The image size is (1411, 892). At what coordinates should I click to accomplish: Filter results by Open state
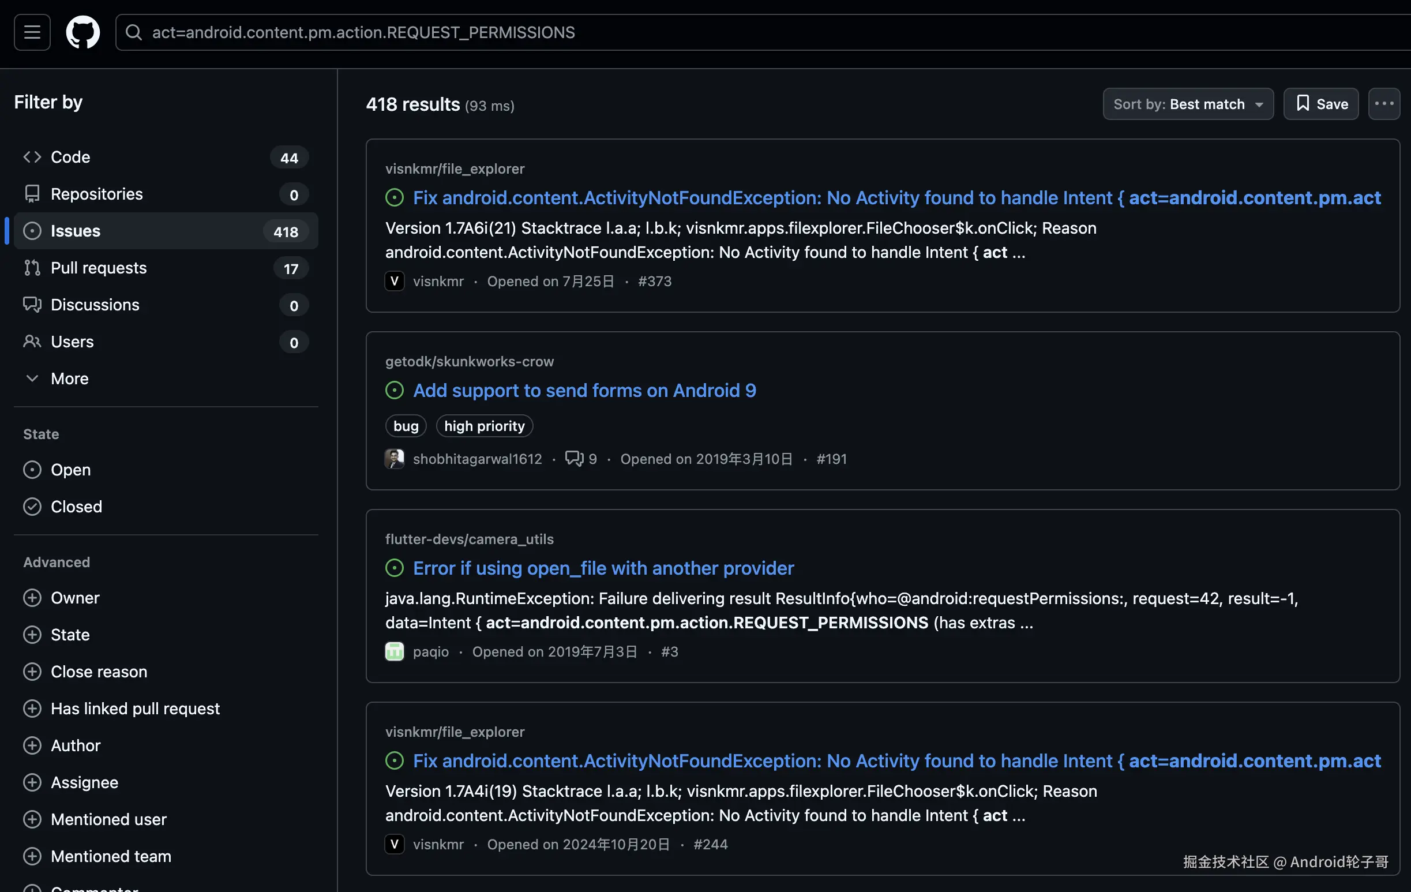[70, 470]
